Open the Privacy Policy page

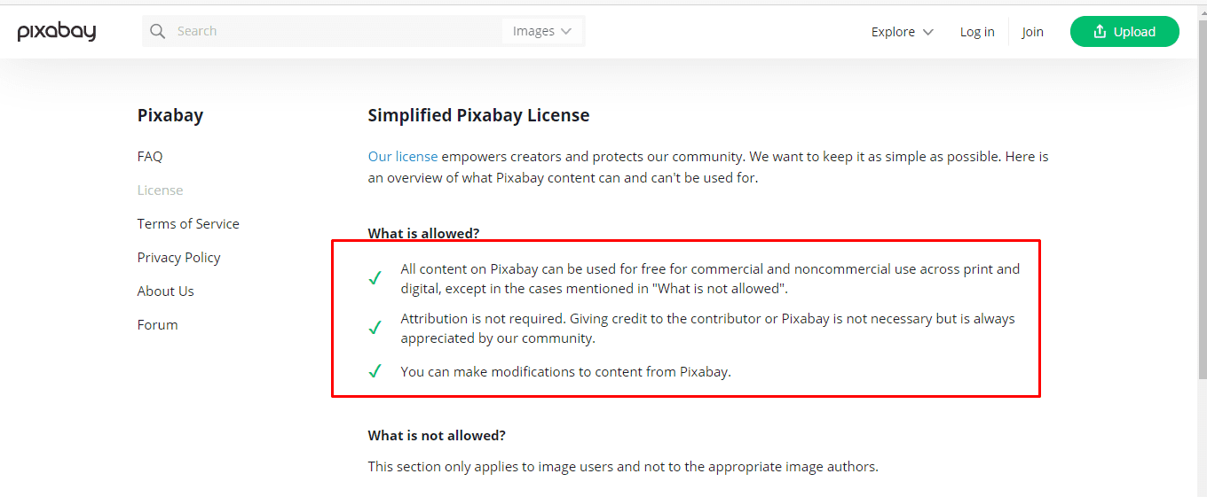tap(178, 258)
